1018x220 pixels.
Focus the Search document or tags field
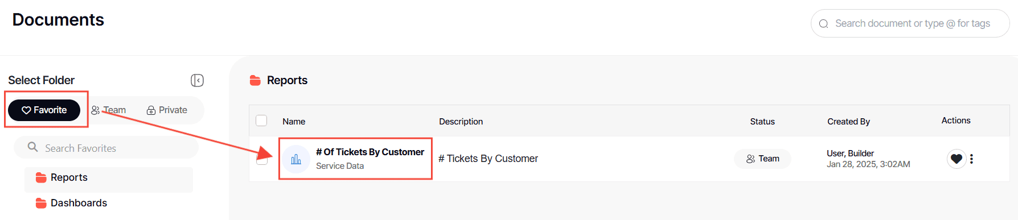coord(910,23)
